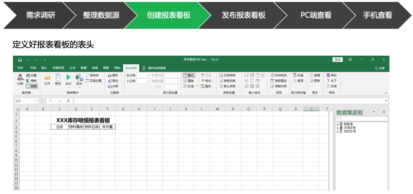Click the 登录 login button

[x=338, y=59]
